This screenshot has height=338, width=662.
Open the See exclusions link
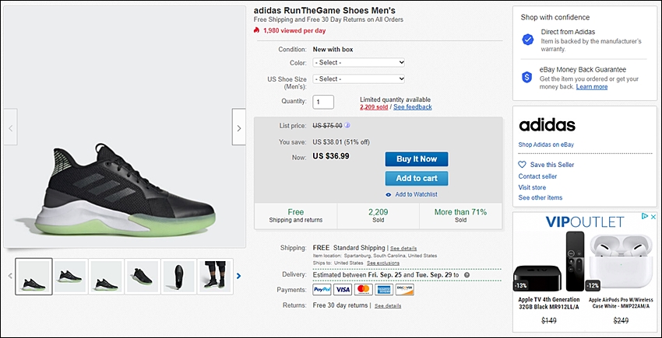pos(383,263)
